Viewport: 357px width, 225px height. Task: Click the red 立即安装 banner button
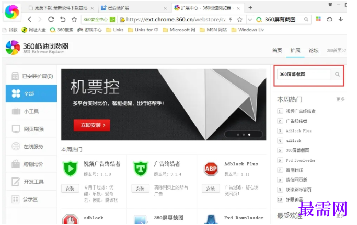[92, 125]
